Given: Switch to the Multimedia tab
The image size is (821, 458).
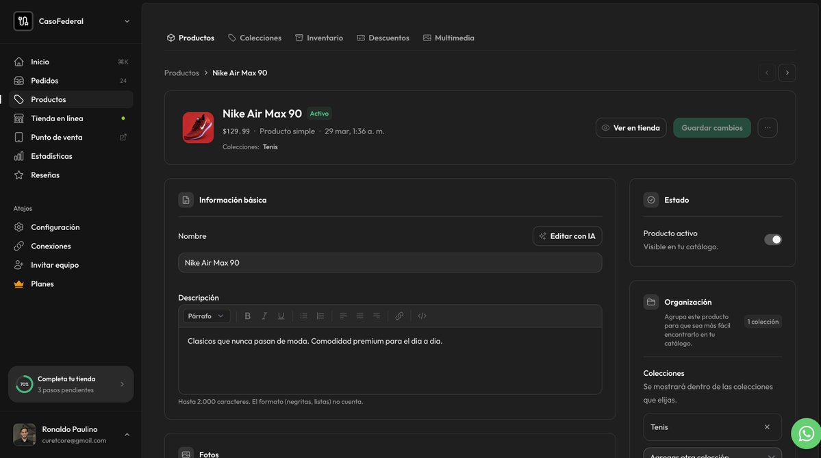Looking at the screenshot, I should (449, 38).
